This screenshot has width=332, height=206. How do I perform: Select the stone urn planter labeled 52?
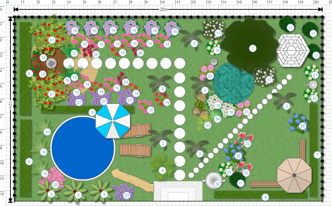(x=214, y=180)
